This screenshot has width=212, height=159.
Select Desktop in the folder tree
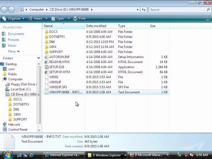11,64
